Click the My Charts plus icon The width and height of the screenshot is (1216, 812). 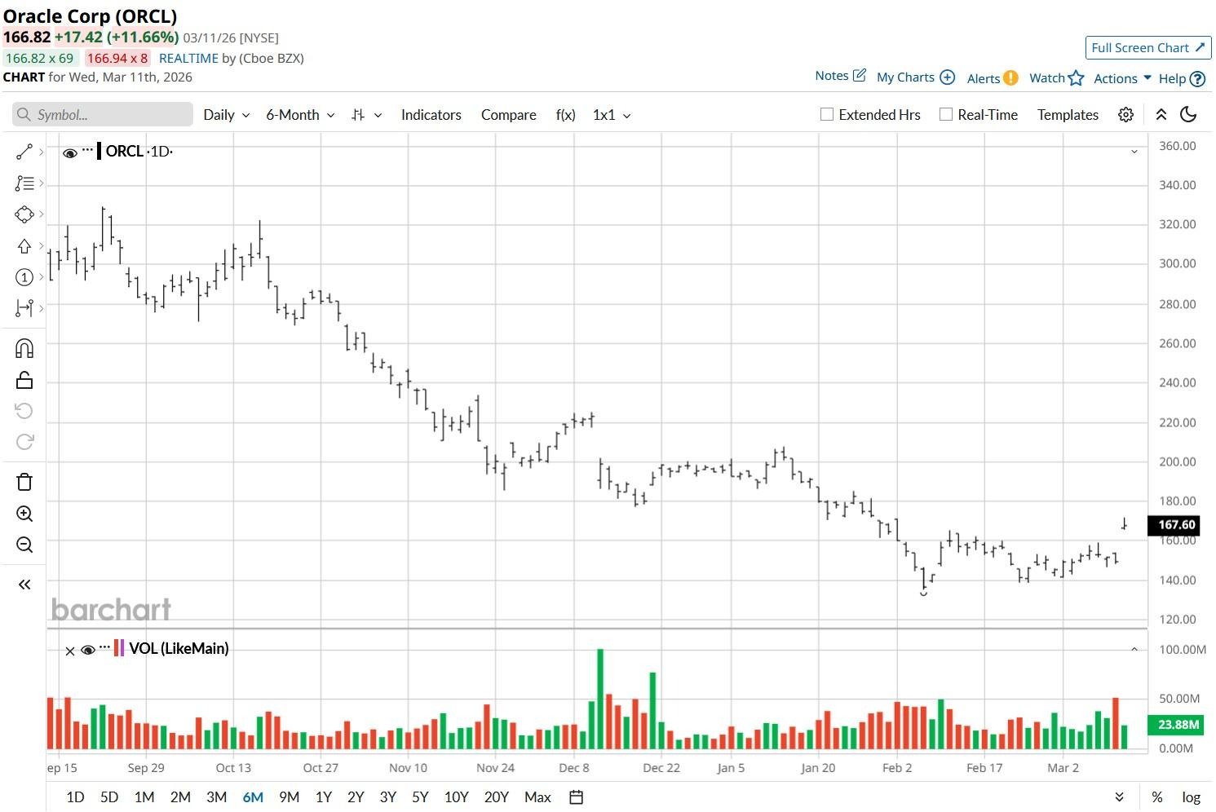[x=947, y=77]
